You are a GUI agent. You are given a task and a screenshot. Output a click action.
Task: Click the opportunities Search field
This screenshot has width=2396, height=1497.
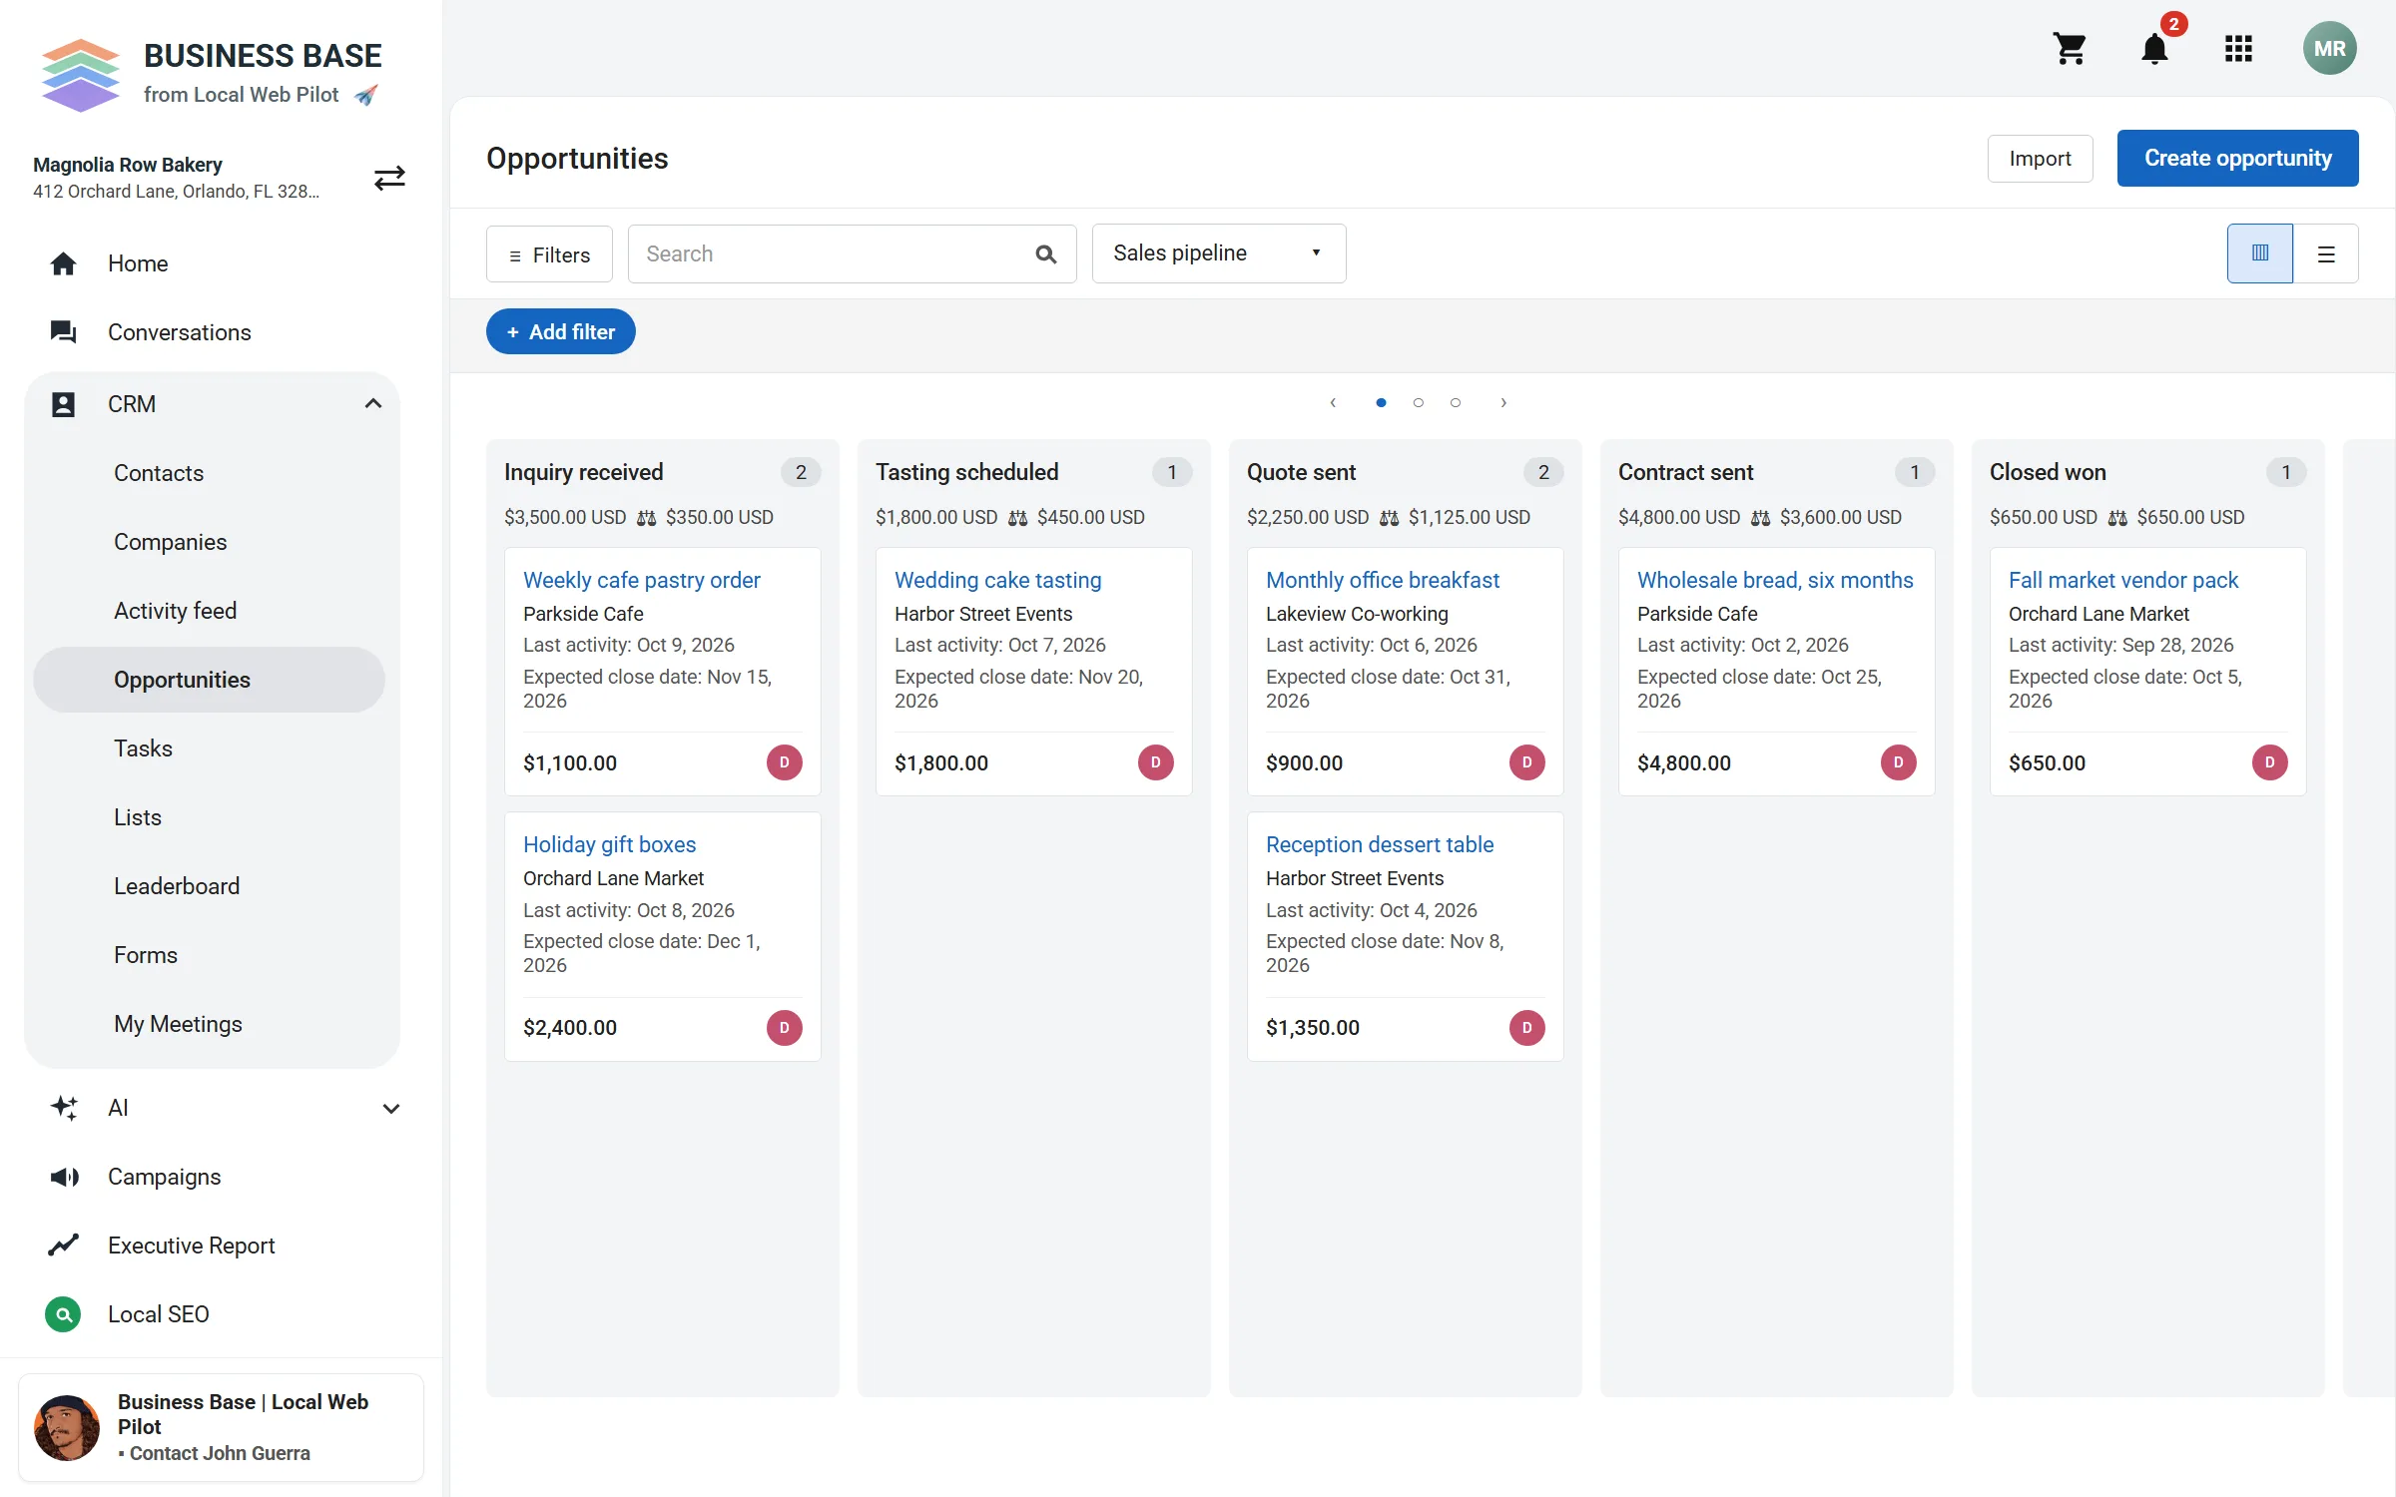pyautogui.click(x=852, y=254)
